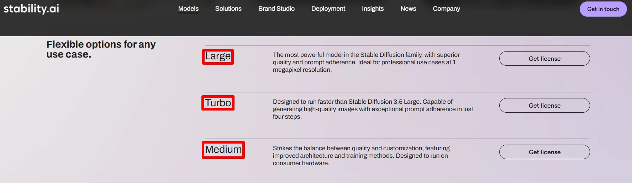This screenshot has height=183, width=632.
Task: Get license for the Medium model
Action: [544, 152]
